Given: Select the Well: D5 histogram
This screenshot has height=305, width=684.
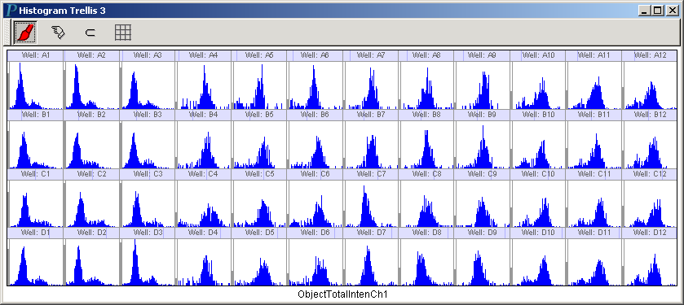Looking at the screenshot, I should (x=259, y=262).
